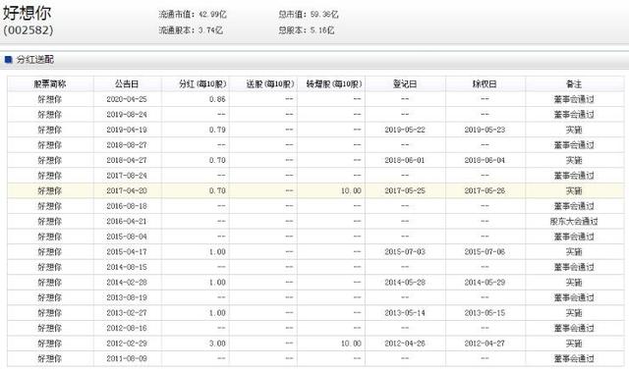This screenshot has height=370, width=629.
Task: Select announcement date 2016-04-21
Action: (127, 222)
